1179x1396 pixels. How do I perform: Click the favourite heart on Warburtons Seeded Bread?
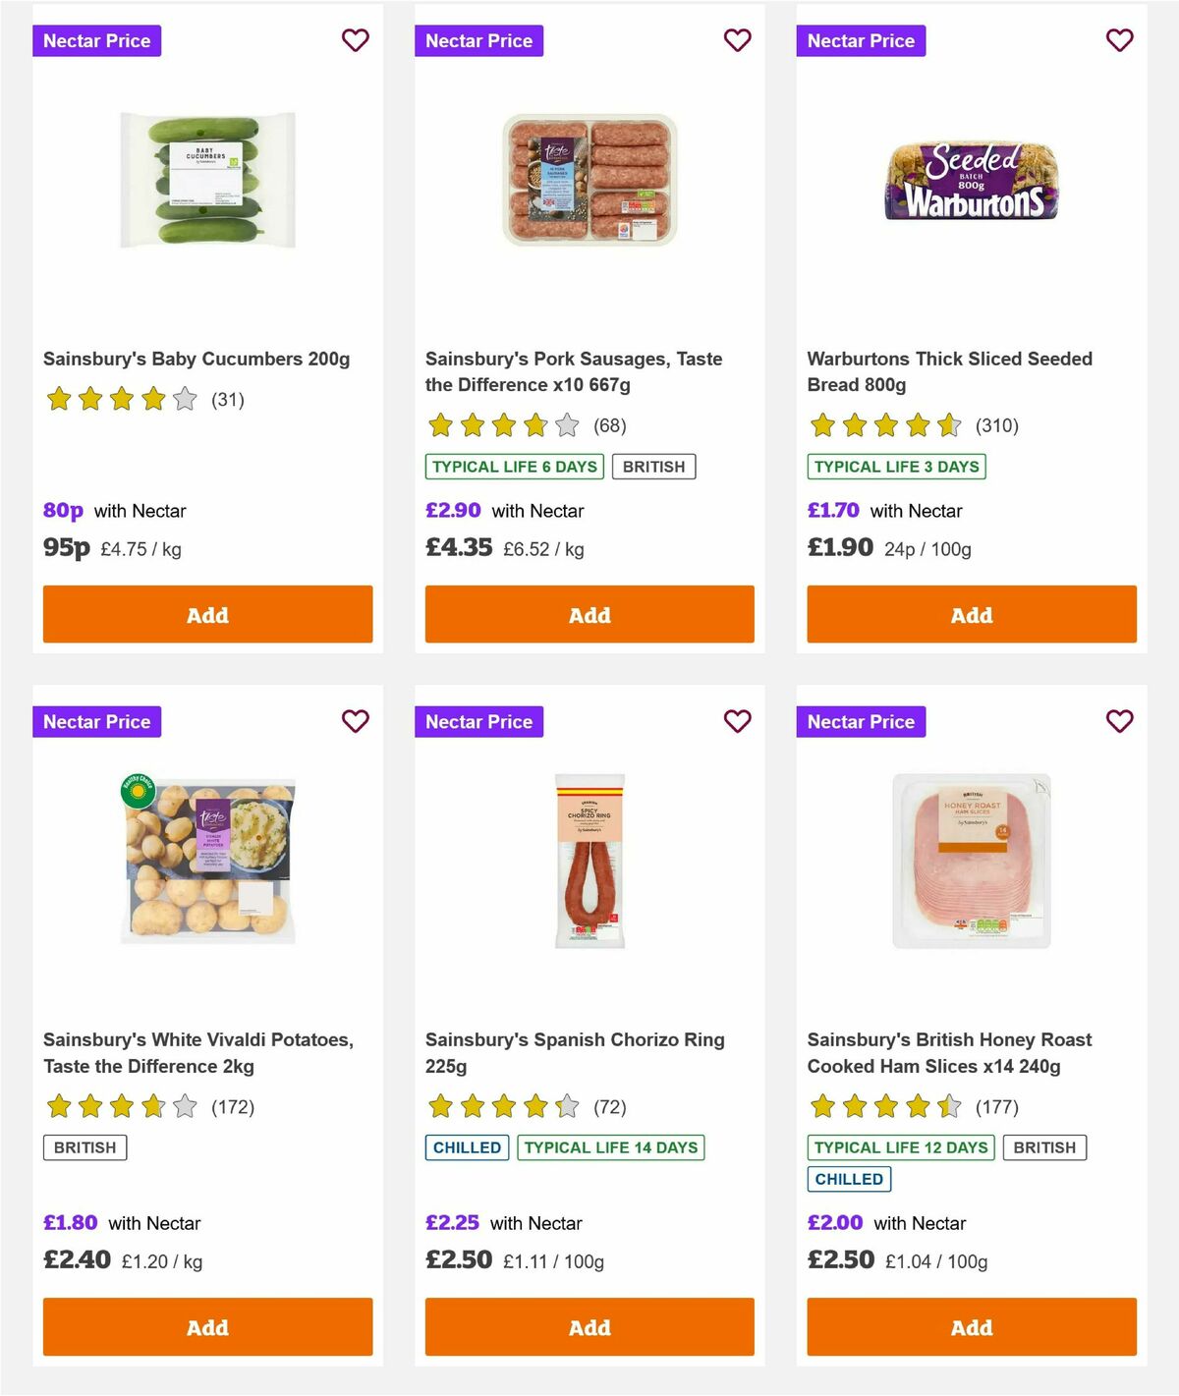tap(1119, 40)
